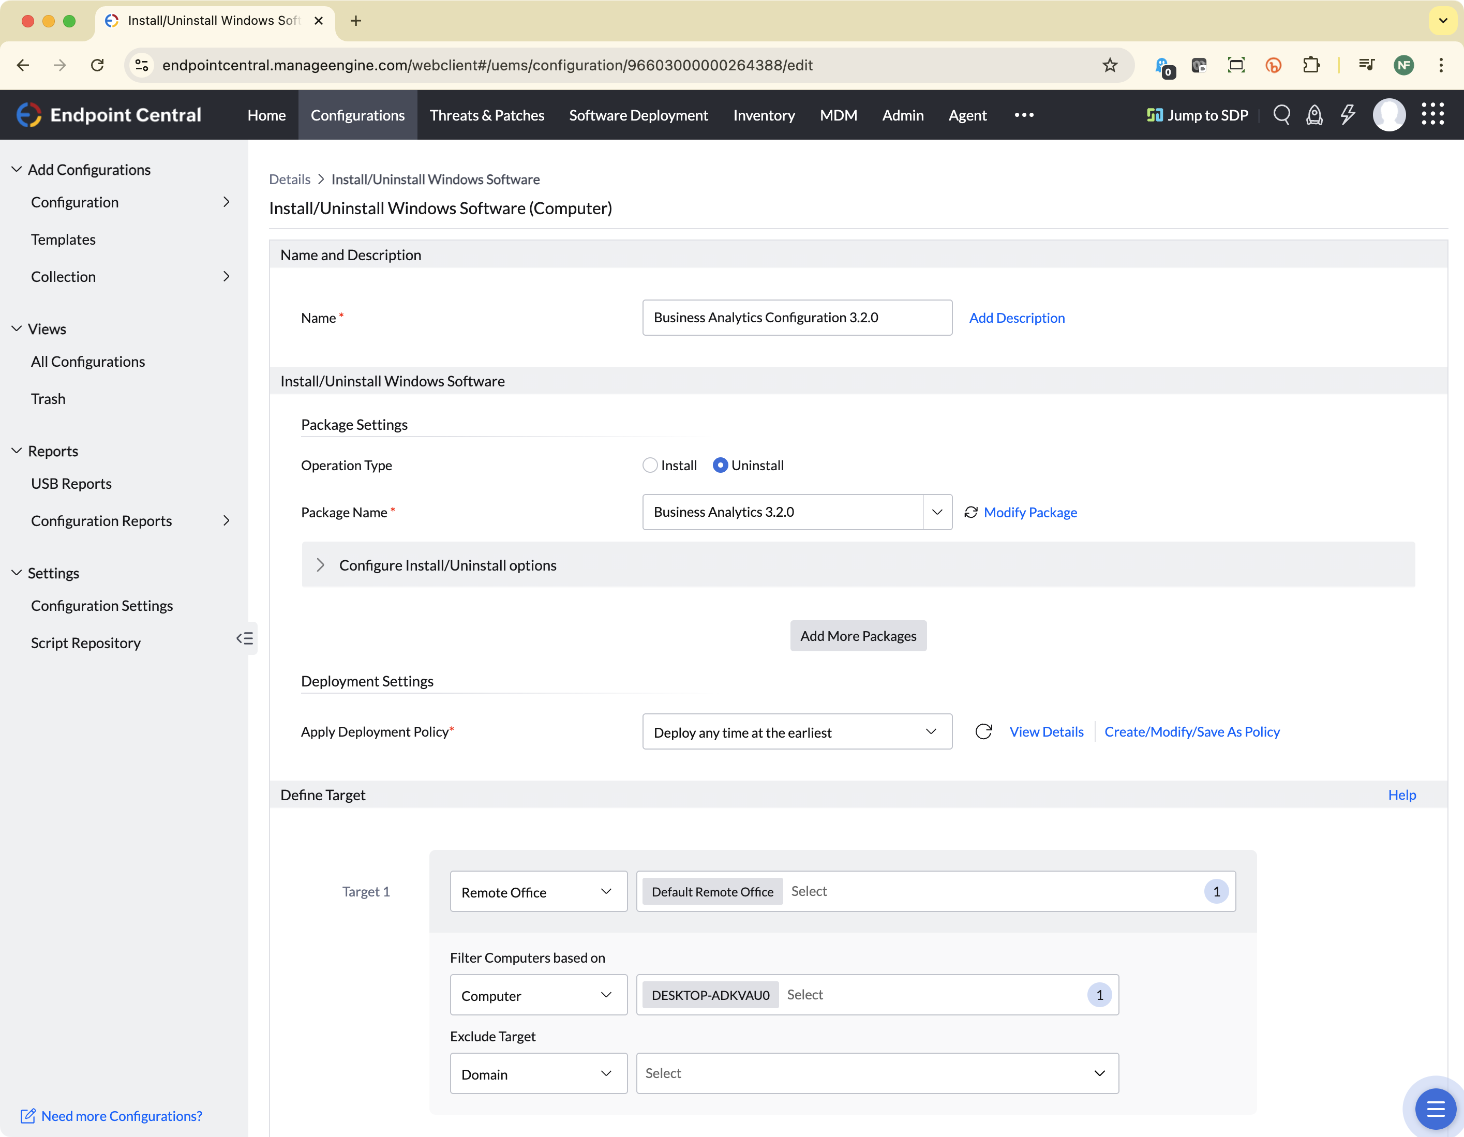Open the Agent tab
Viewport: 1464px width, 1137px height.
(967, 115)
